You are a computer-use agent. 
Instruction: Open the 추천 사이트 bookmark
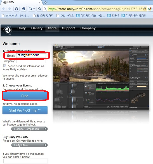coord(65,16)
